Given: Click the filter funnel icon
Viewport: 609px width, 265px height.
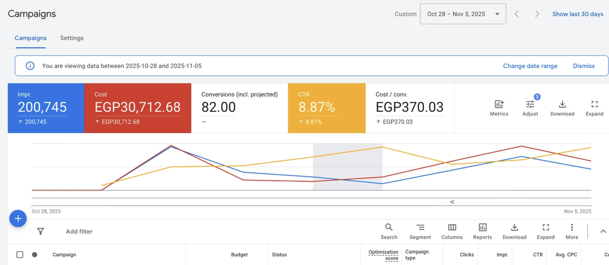Looking at the screenshot, I should pos(40,231).
